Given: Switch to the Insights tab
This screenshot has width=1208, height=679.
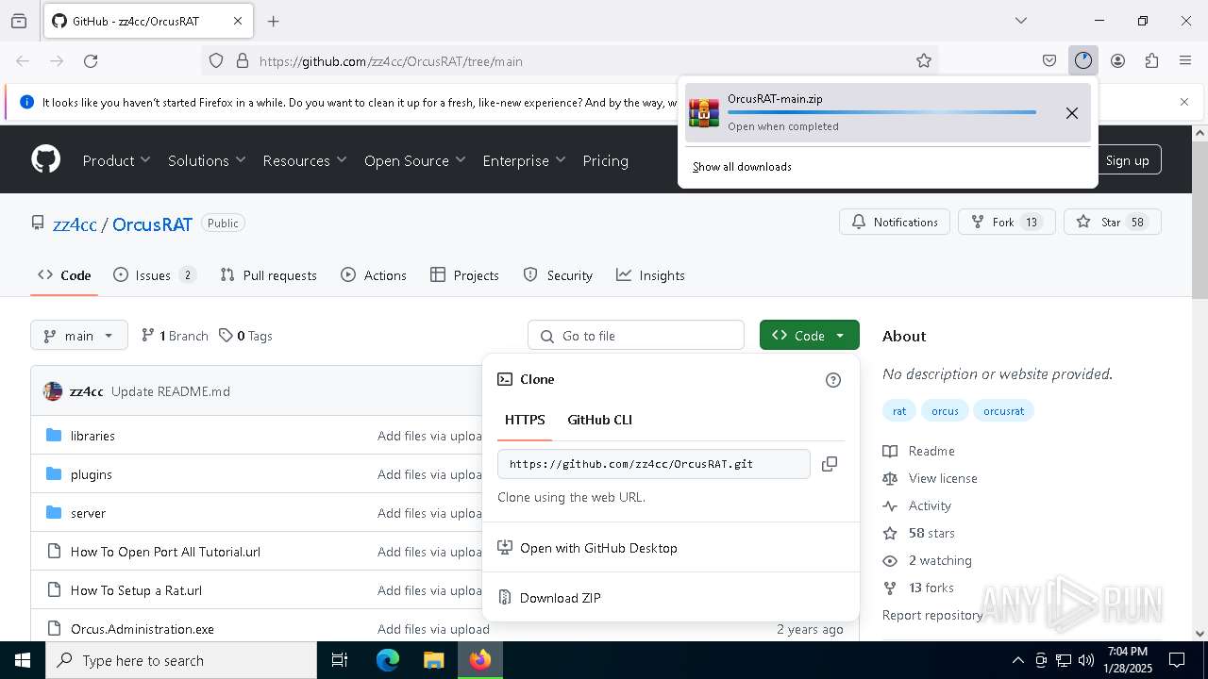Looking at the screenshot, I should coord(650,275).
